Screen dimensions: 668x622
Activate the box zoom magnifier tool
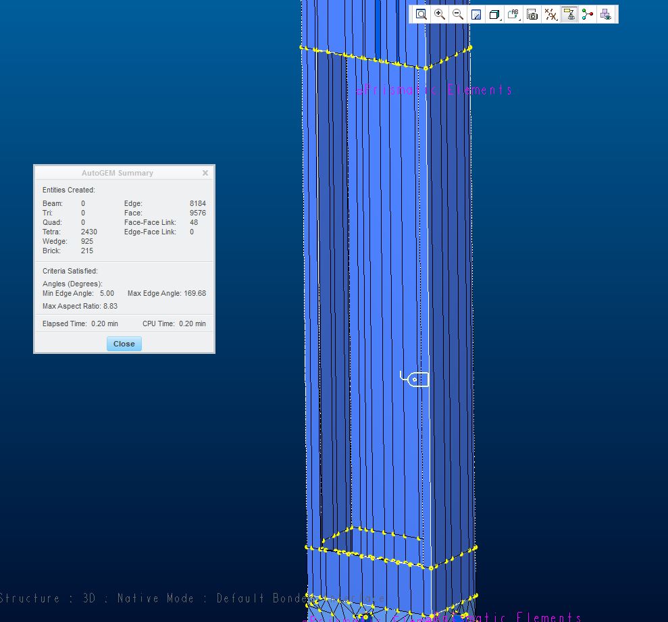421,14
